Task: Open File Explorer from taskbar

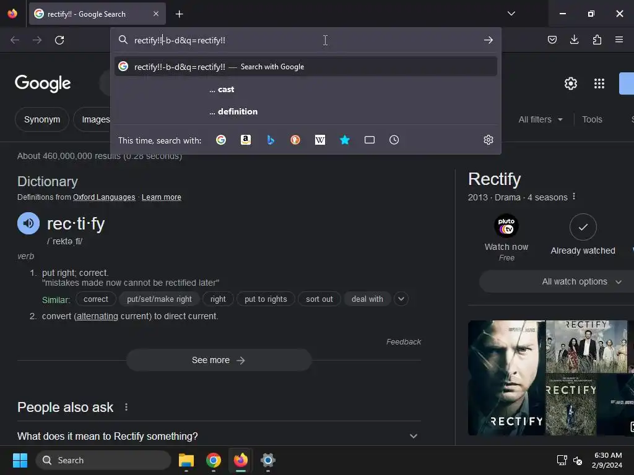Action: click(x=186, y=460)
